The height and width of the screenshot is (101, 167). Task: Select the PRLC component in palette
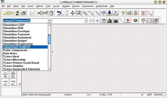pyautogui.click(x=13, y=75)
